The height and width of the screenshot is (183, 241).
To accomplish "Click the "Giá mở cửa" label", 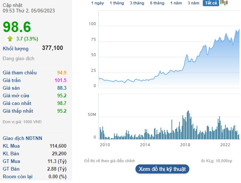I will 16,96.
